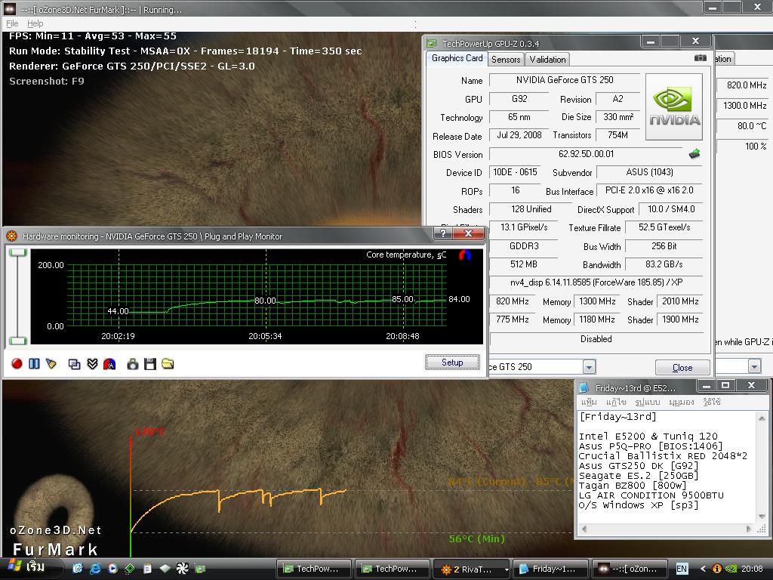Pause the hardware monitoring graph
This screenshot has width=773, height=580.
tap(34, 364)
